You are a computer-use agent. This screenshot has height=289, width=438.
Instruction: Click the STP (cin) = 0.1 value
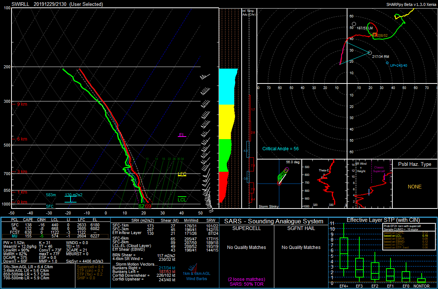[x=90, y=271]
